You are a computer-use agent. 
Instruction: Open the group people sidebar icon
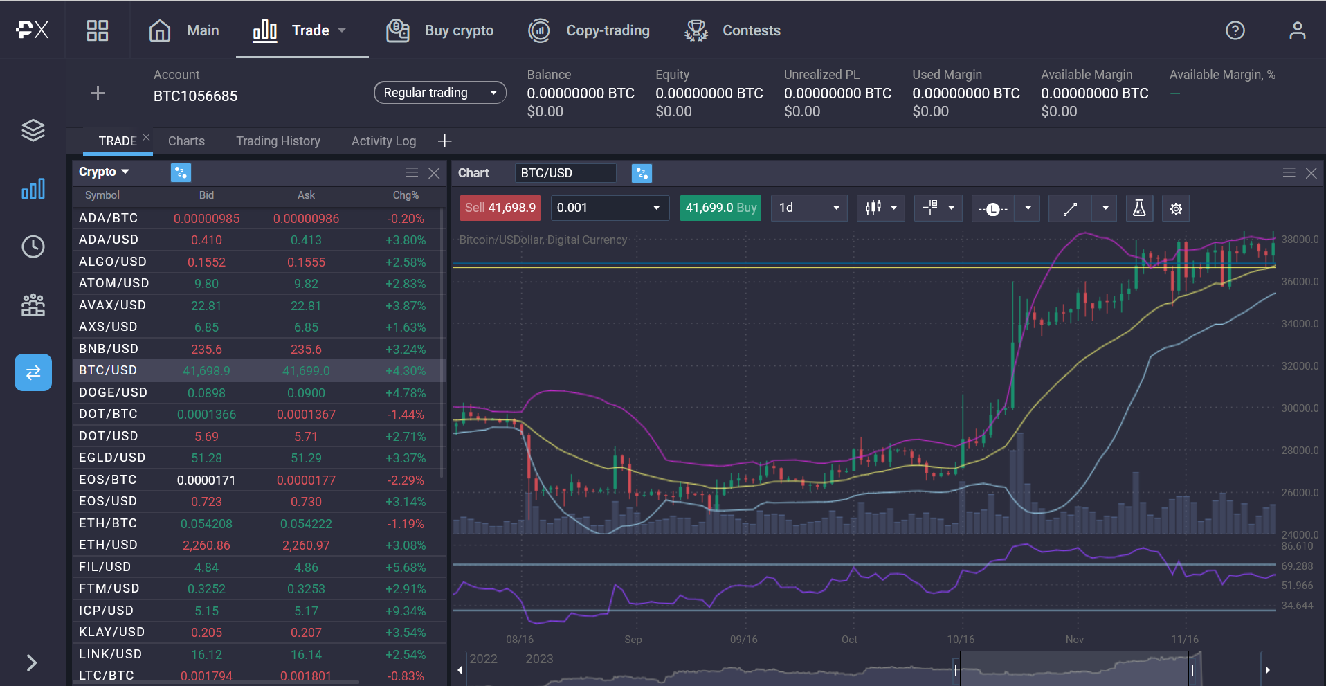tap(33, 305)
